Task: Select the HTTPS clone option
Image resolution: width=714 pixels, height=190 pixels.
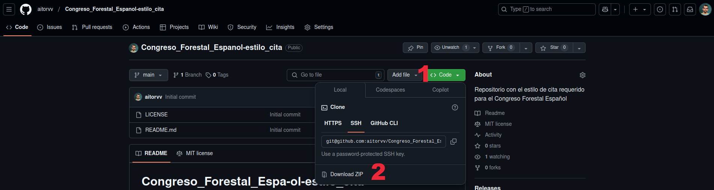Action: coord(333,123)
